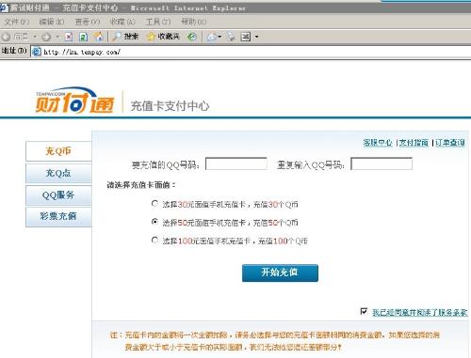Click the 请选择充值卡面值 label
The width and height of the screenshot is (471, 358).
click(x=141, y=185)
